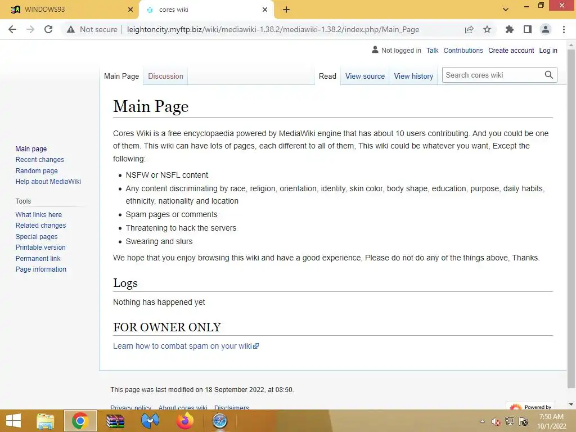576x432 pixels.
Task: Click the Chrome taskbar icon
Action: click(x=80, y=421)
